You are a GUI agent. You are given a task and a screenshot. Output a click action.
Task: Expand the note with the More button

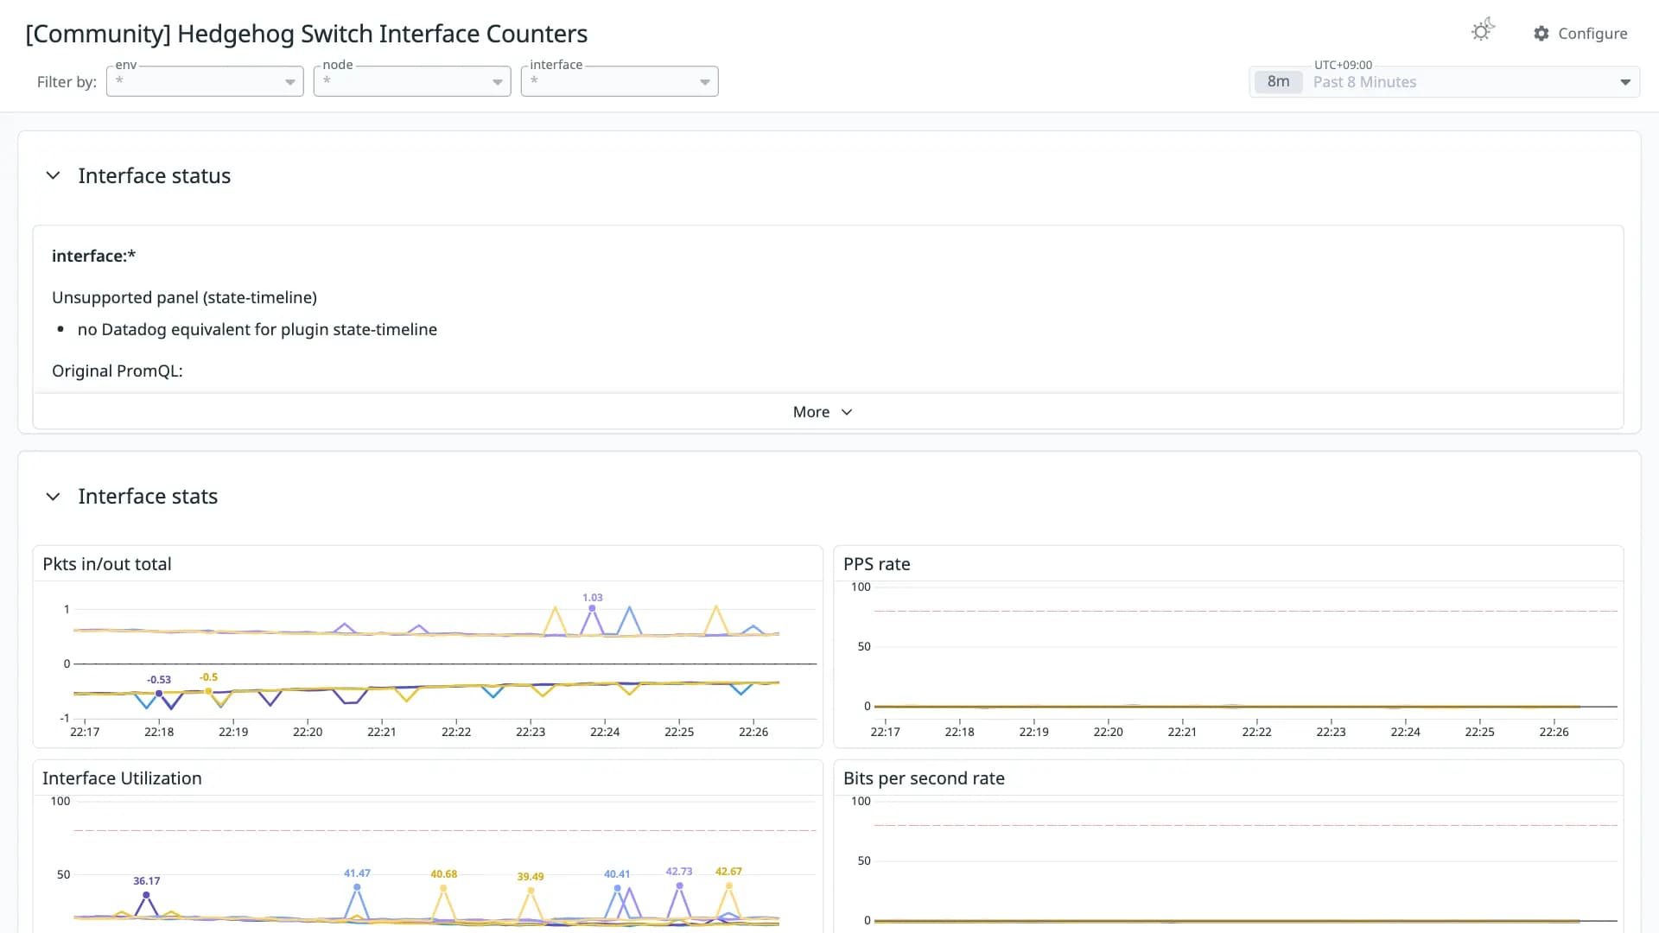tap(823, 412)
